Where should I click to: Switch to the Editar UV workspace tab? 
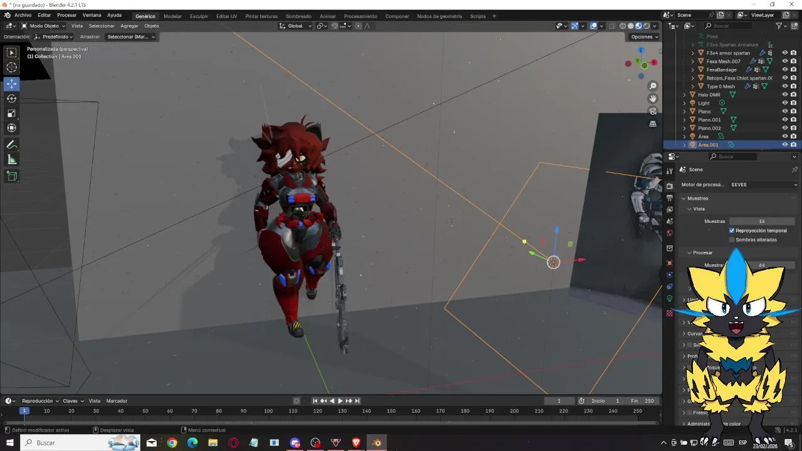[x=227, y=16]
